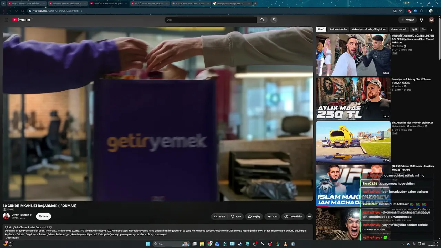Go to YouTube Premium home logo

coord(22,20)
